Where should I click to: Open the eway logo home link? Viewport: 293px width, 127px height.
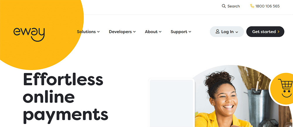click(x=29, y=34)
